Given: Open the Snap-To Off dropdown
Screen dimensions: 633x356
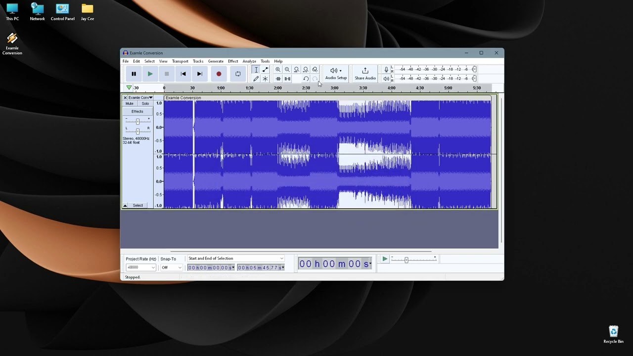Looking at the screenshot, I should pyautogui.click(x=172, y=267).
